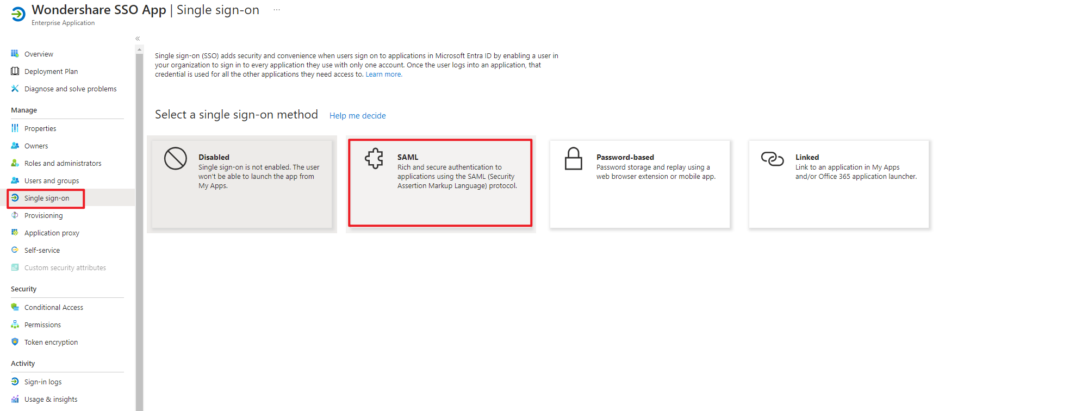Click the SAML puzzle piece icon
Screen dimensions: 1088x411
click(374, 159)
